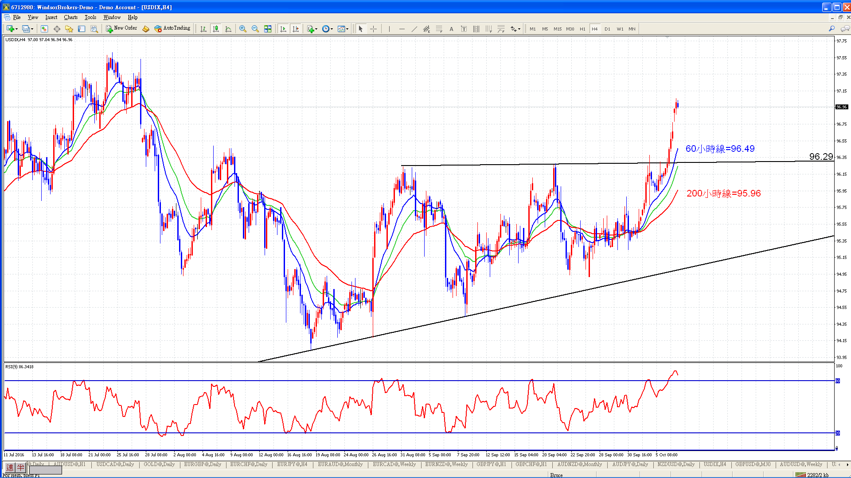Select the Horizontal Line tool
851x478 pixels.
[x=402, y=29]
